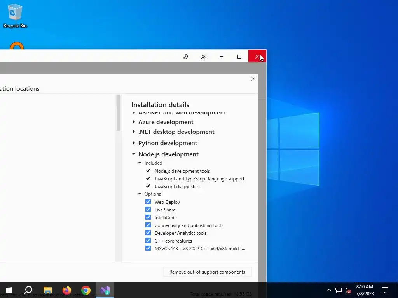Viewport: 398px width, 298px height.
Task: Collapse the Node.js development node
Action: [134, 154]
